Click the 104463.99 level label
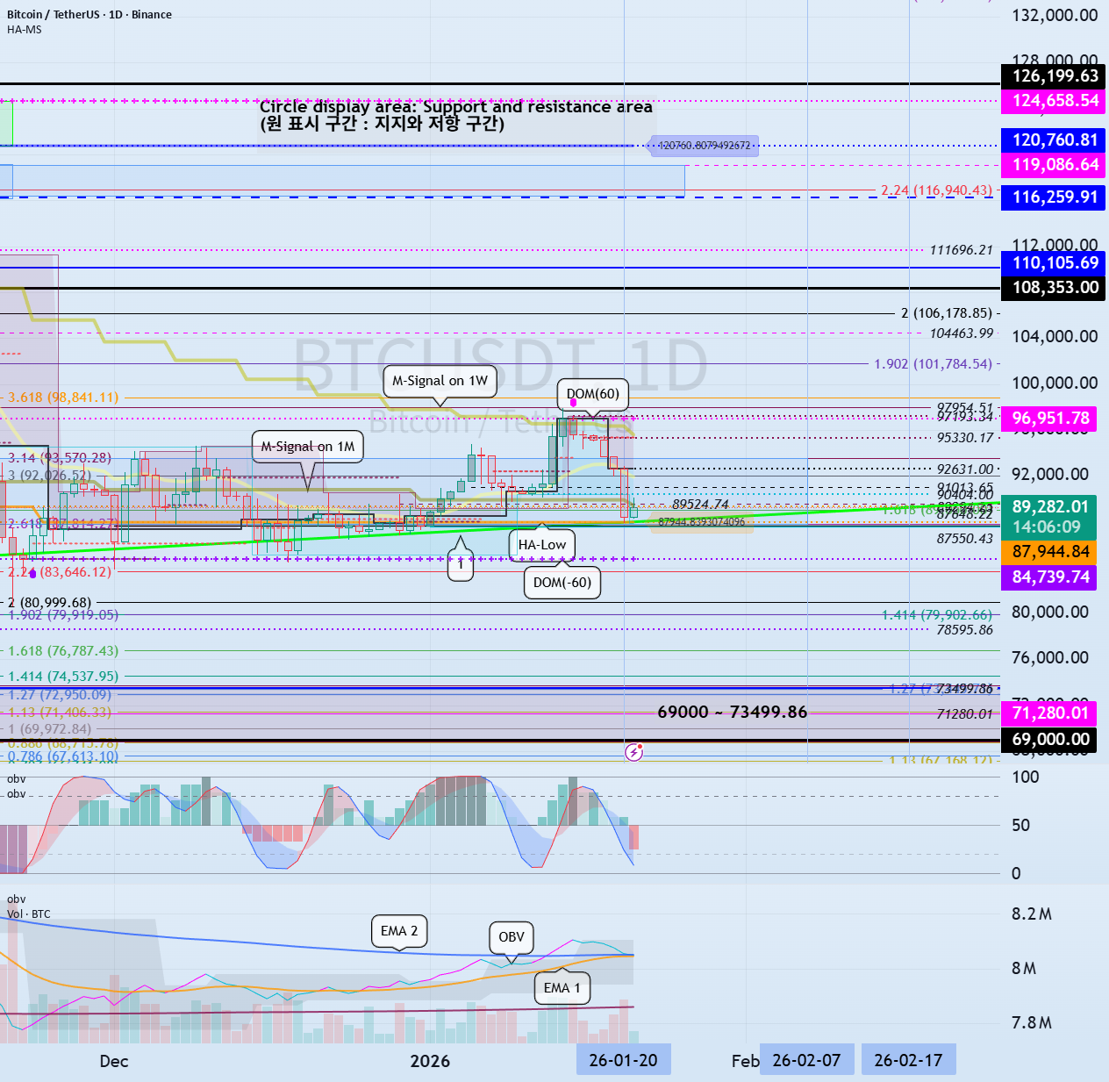The height and width of the screenshot is (1082, 1109). 961,333
